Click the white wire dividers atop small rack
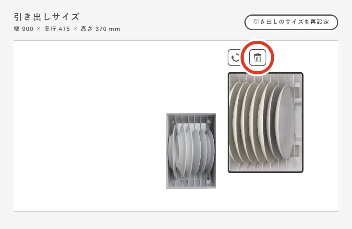 point(191,119)
